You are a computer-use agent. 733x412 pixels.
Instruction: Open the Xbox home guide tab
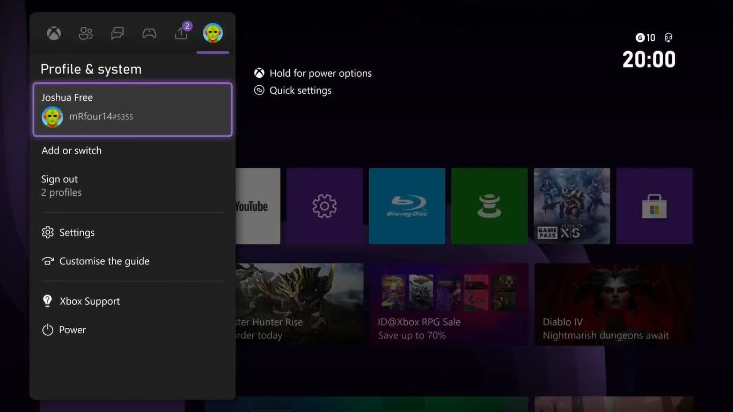pos(53,33)
